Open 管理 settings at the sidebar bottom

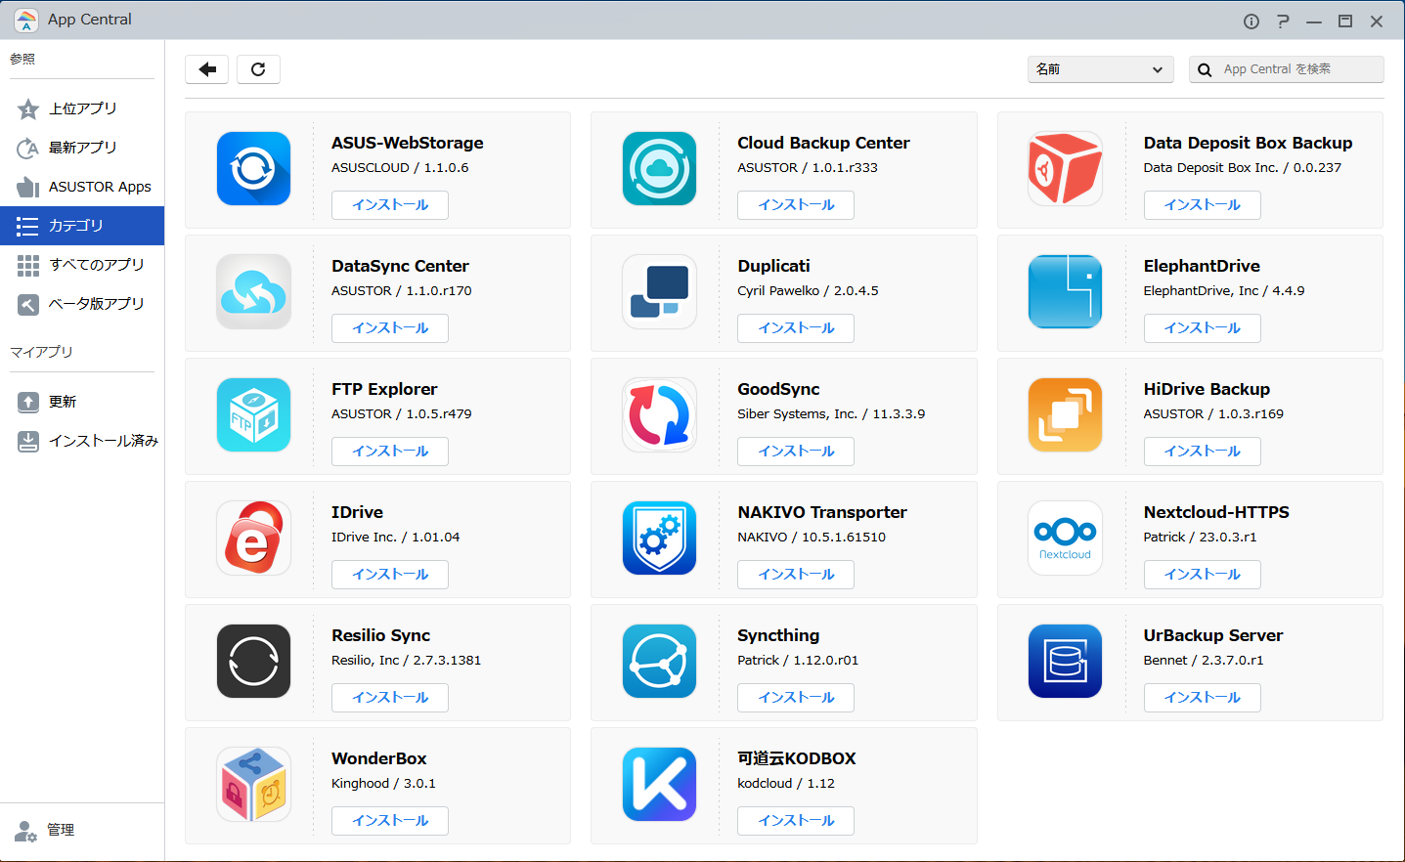[x=82, y=831]
